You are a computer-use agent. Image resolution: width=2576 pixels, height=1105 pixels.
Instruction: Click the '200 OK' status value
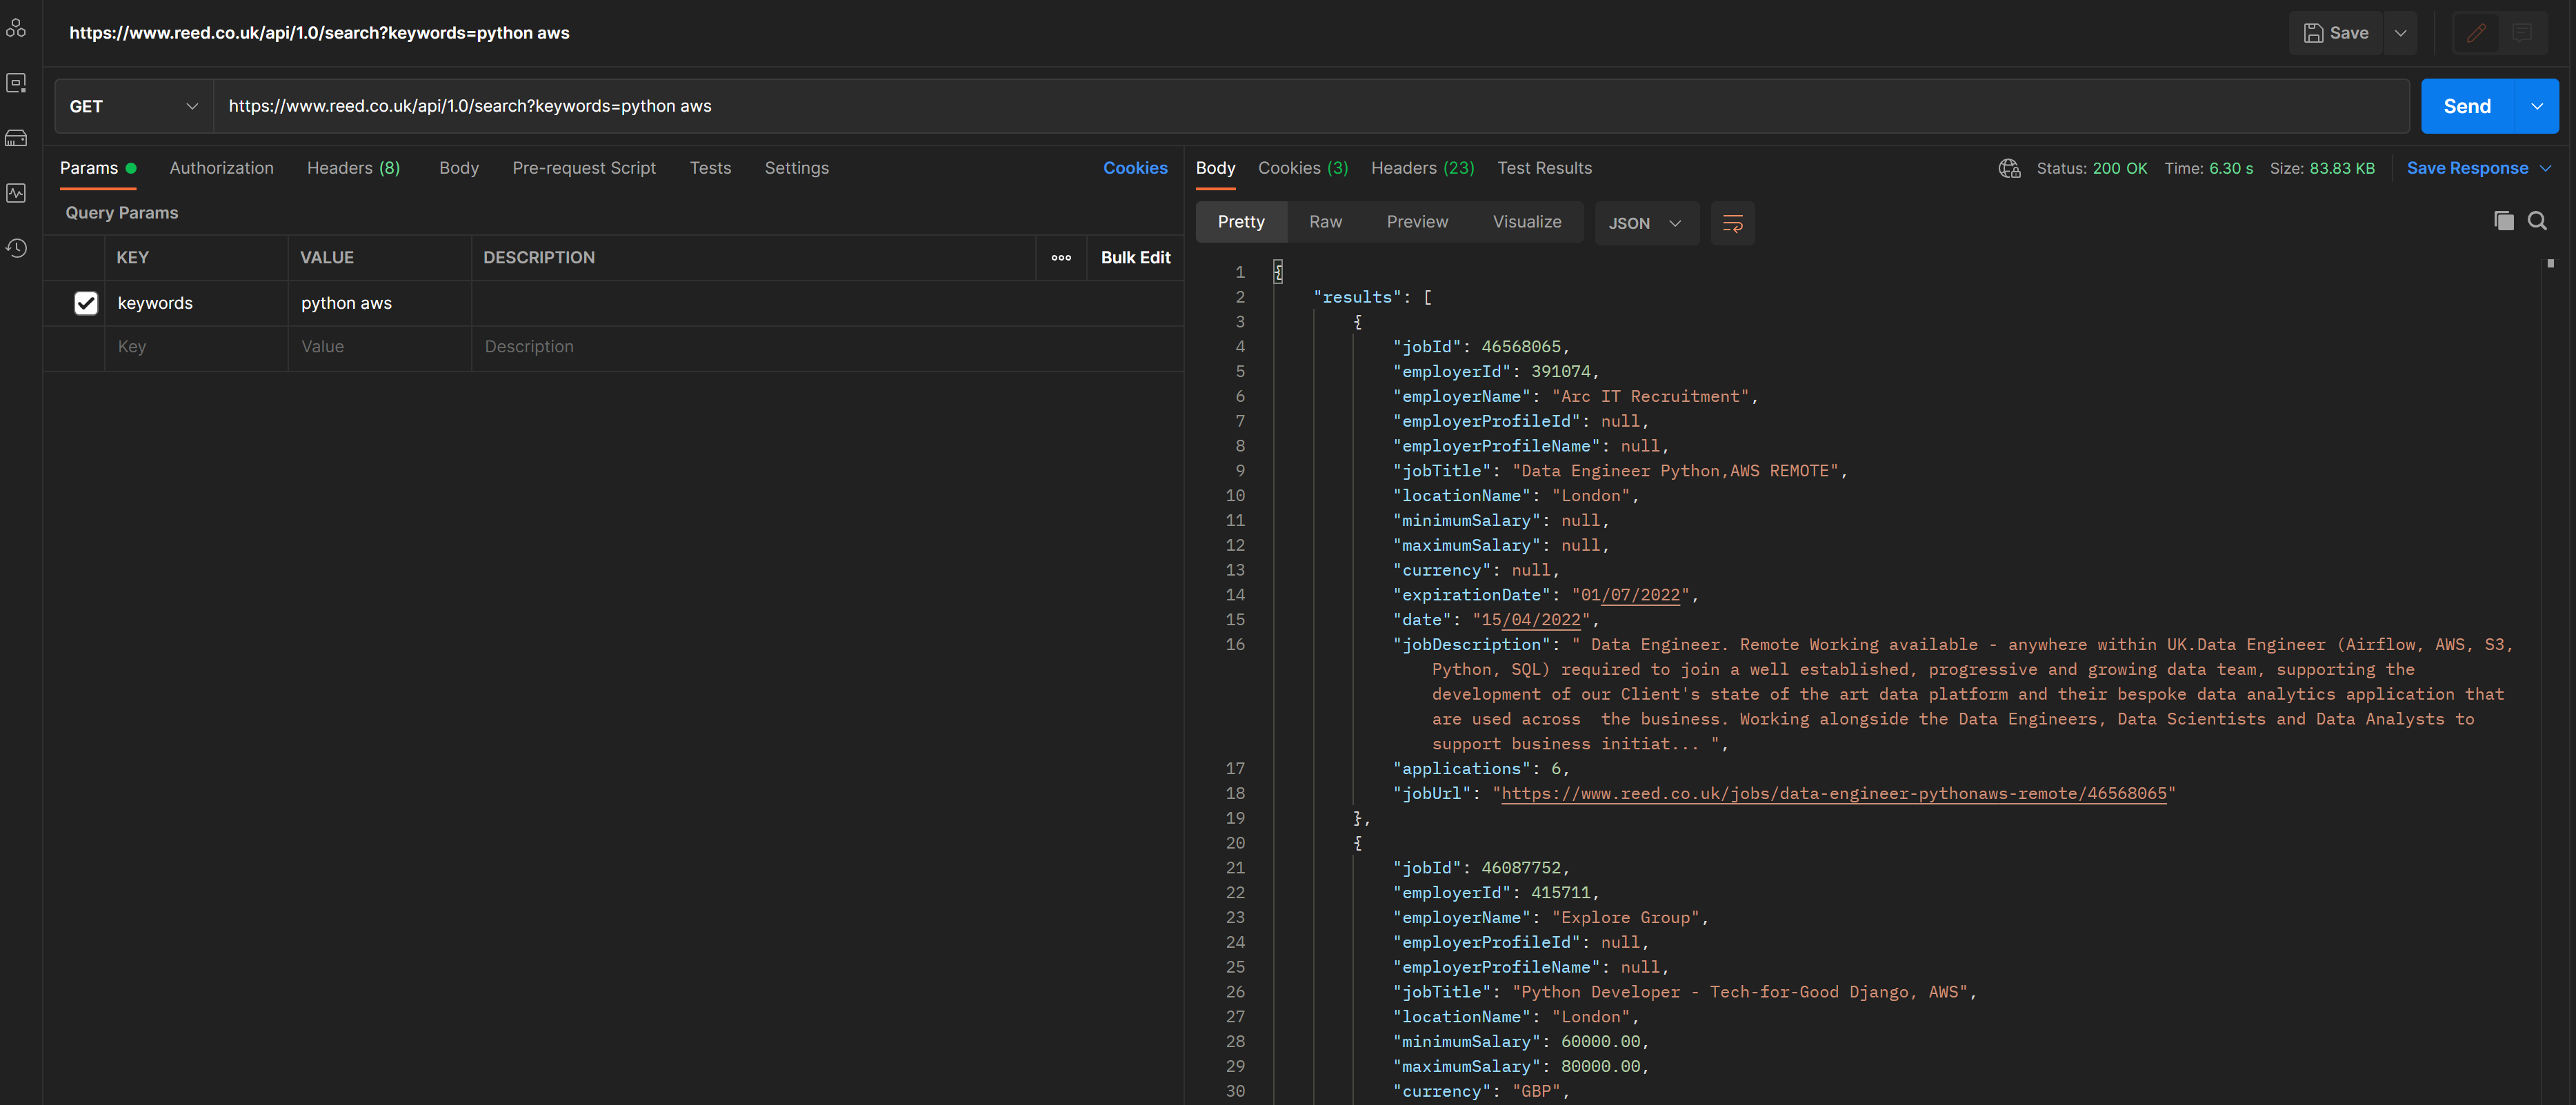click(x=2119, y=168)
